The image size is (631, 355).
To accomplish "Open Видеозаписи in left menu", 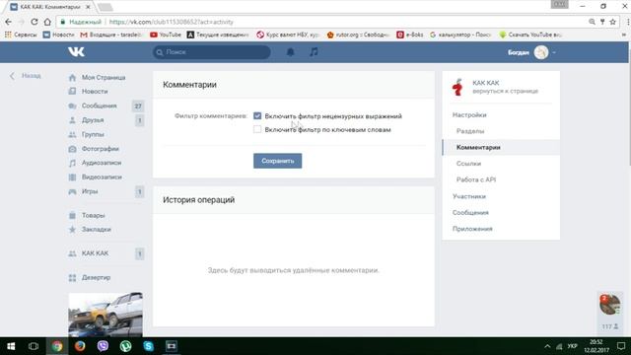I will pyautogui.click(x=102, y=177).
